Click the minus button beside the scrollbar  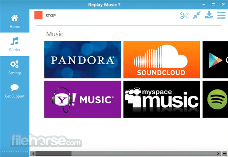(225, 153)
